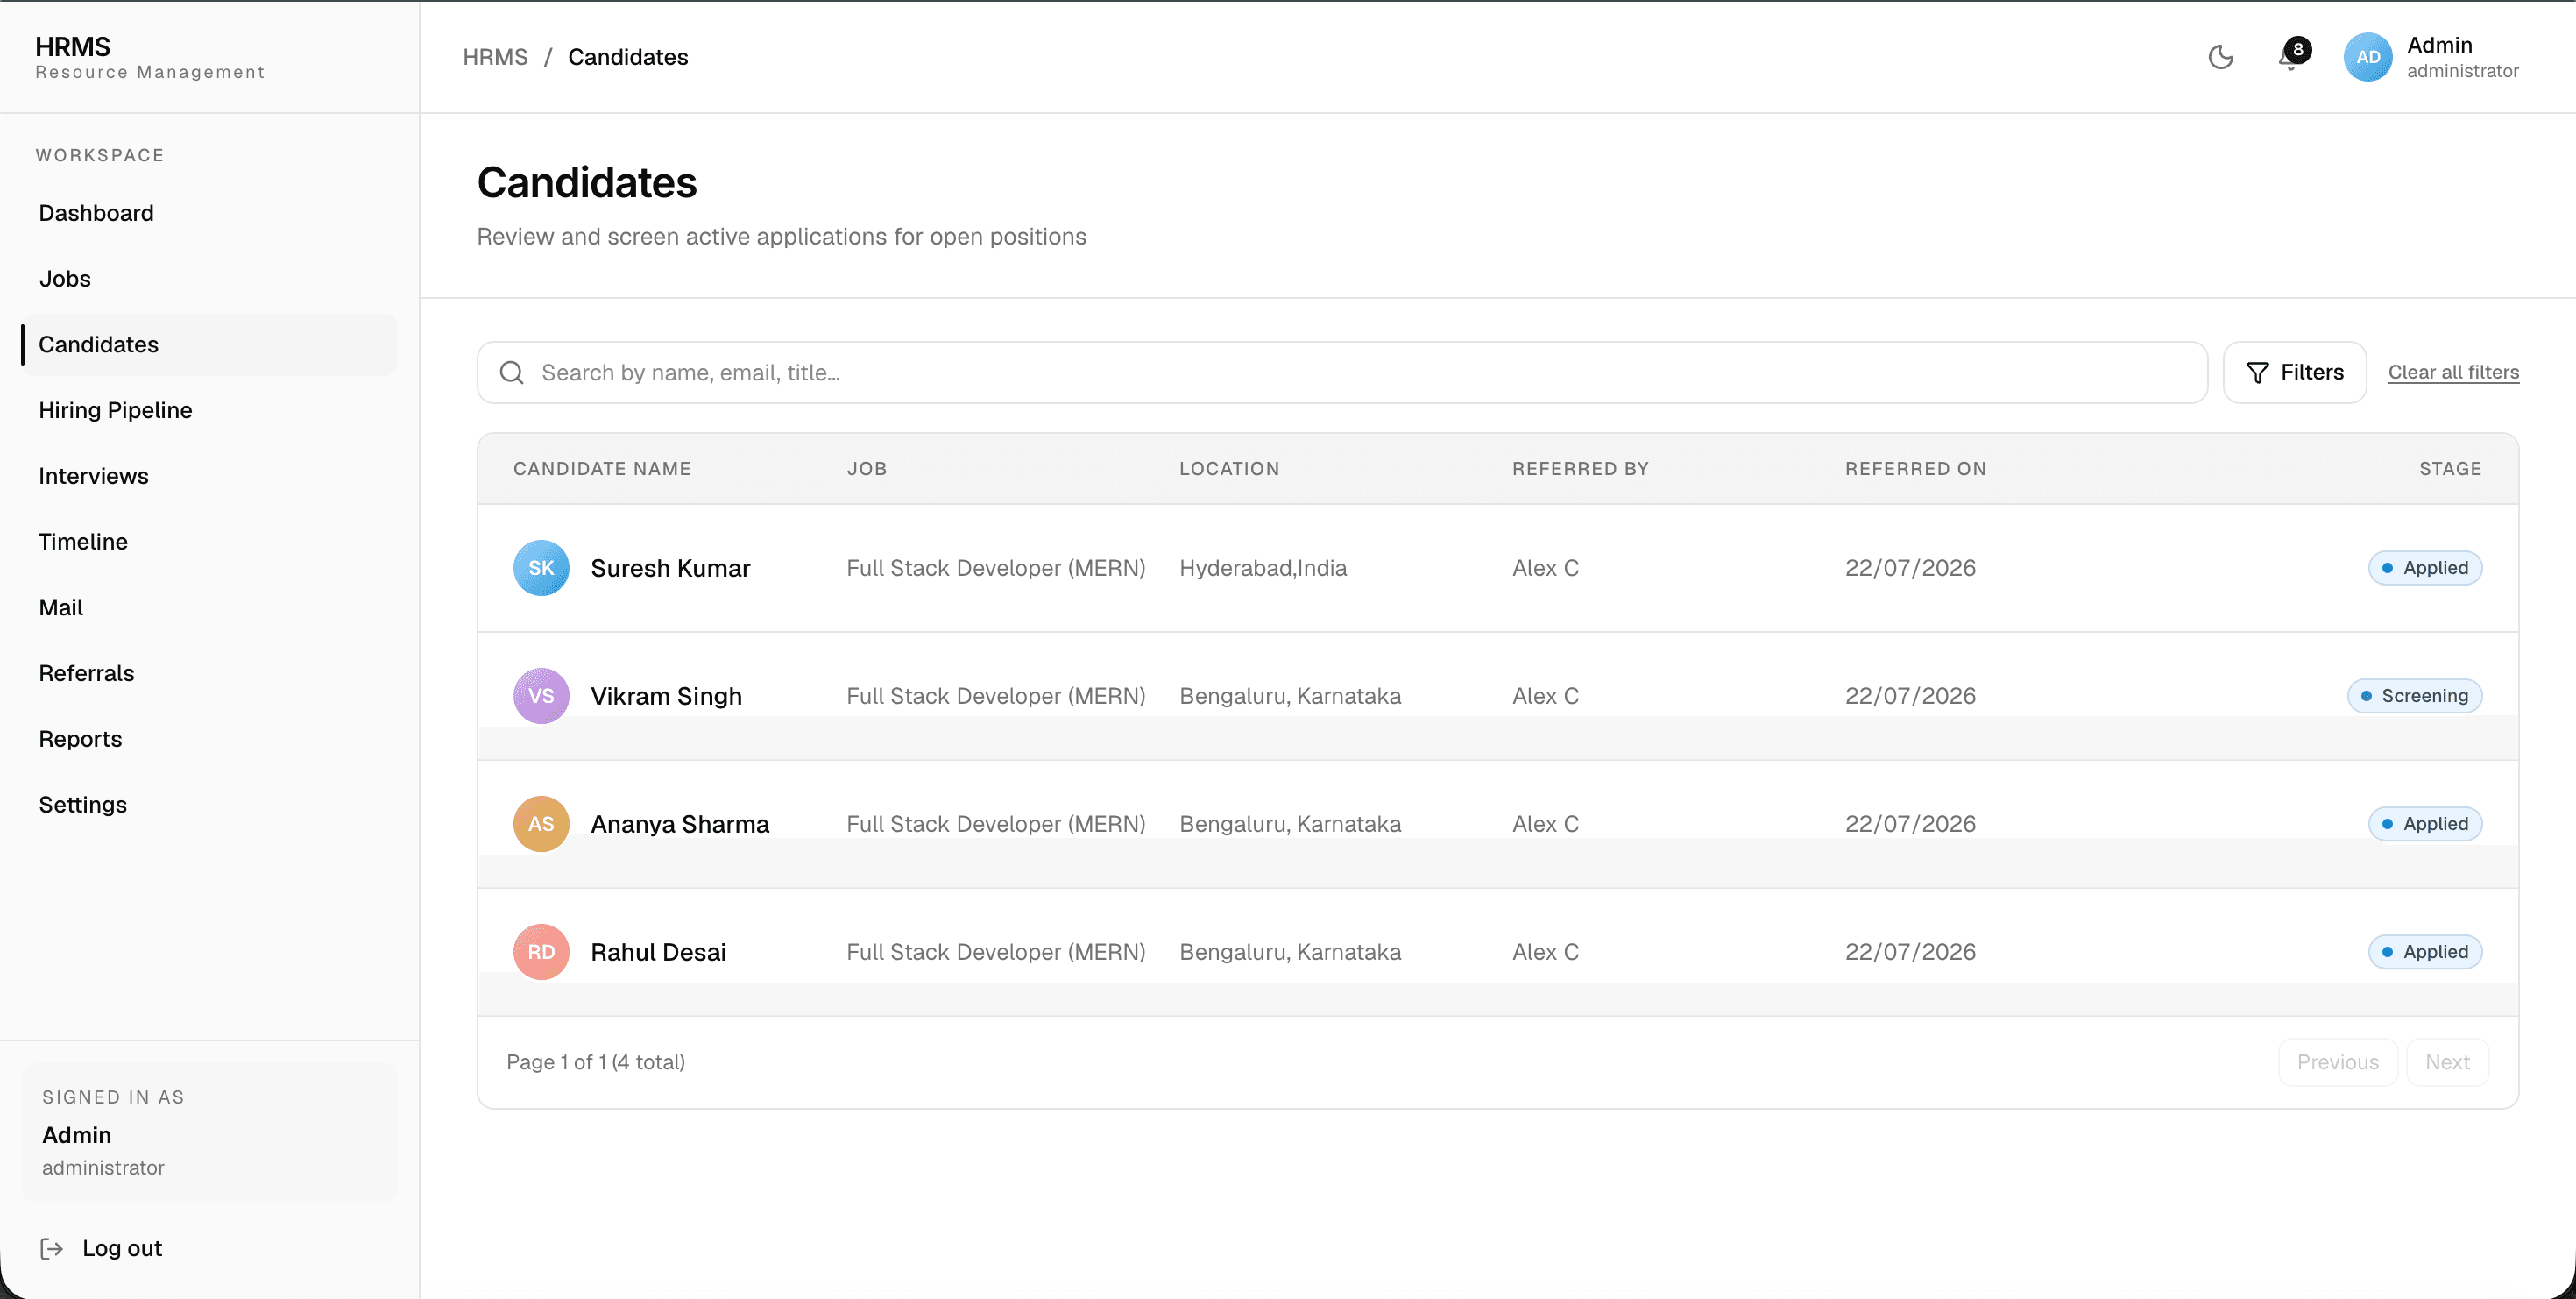The width and height of the screenshot is (2576, 1299).
Task: Go to Referrals
Action: [210, 673]
